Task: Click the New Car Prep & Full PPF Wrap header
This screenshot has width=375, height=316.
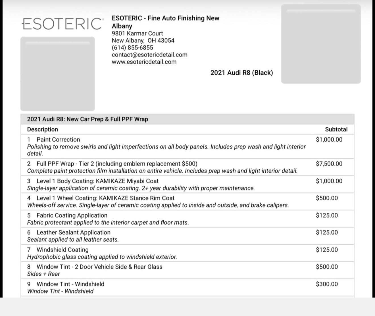Action: (88, 119)
